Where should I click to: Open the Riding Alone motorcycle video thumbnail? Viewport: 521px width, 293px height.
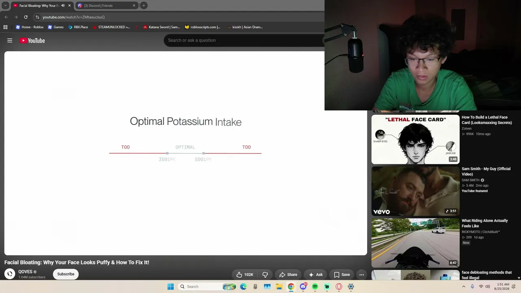(415, 243)
